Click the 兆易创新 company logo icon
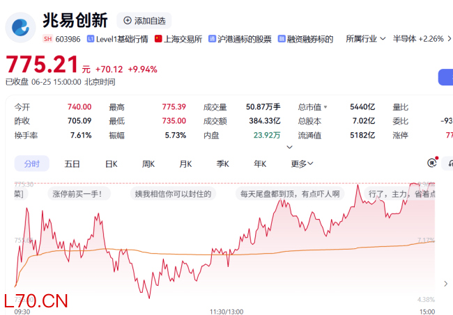453x315 pixels. 20,27
